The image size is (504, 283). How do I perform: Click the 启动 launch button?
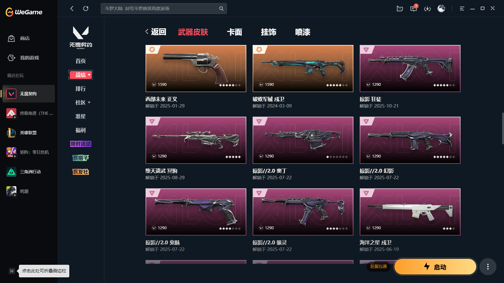(435, 267)
